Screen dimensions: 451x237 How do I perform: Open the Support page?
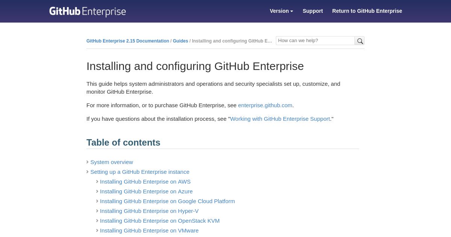point(313,11)
